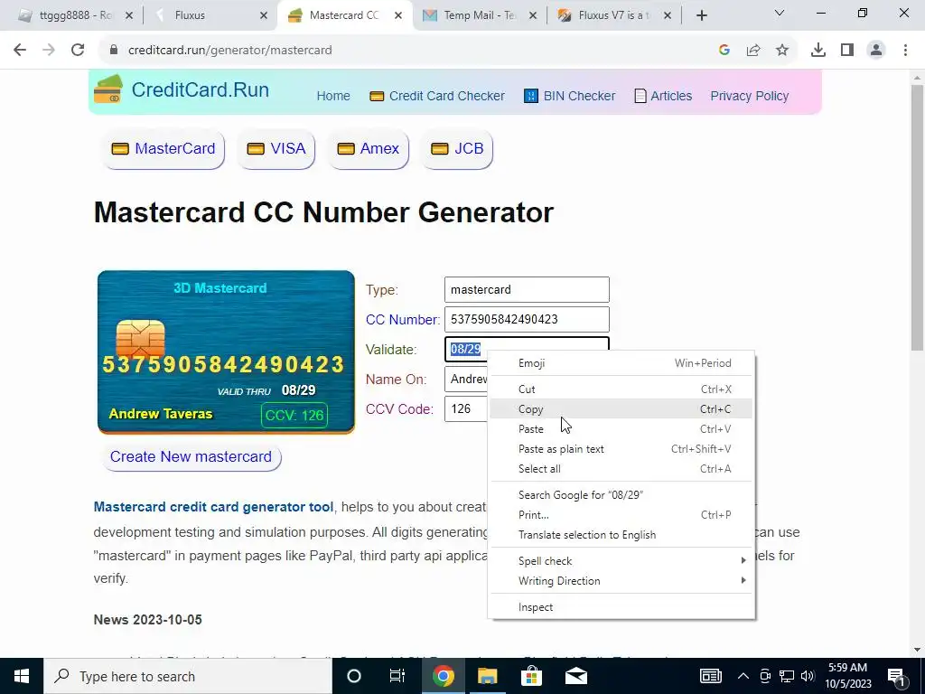The width and height of the screenshot is (925, 694).
Task: Click the CCV Code field with 126
Action: tap(467, 409)
